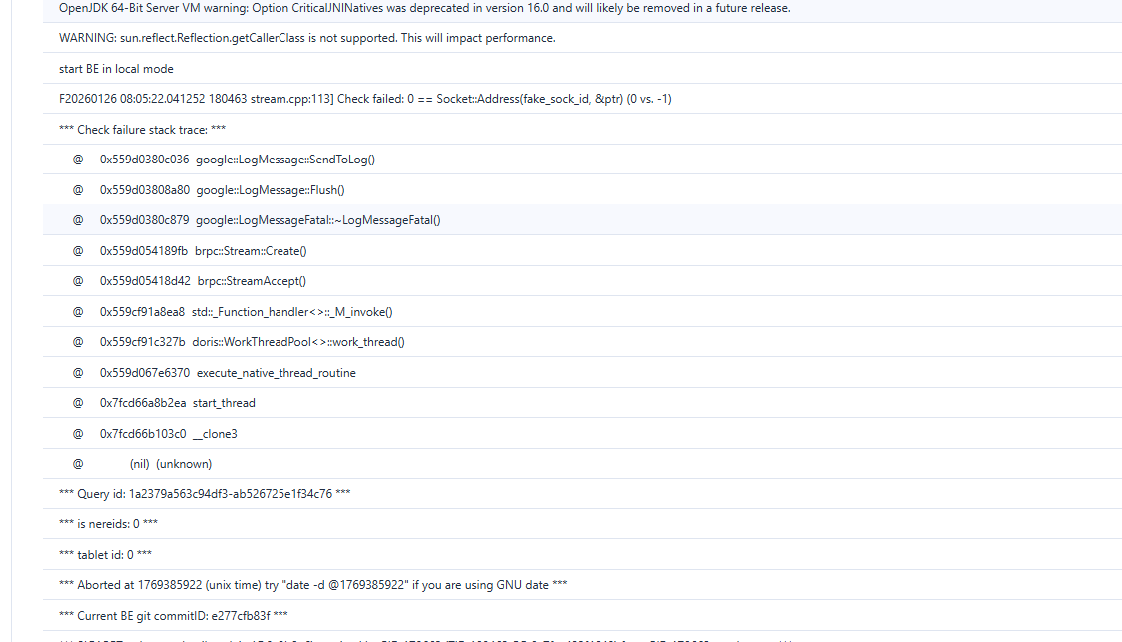Select the stream.cpp:113 Check failed line
1122x642 pixels.
pos(364,99)
